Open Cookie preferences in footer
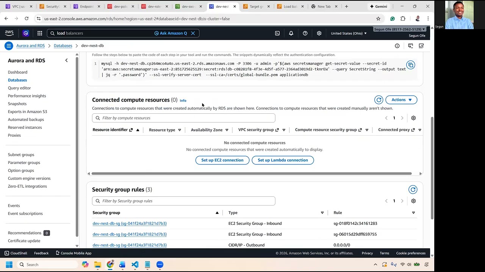 [x=411, y=253]
